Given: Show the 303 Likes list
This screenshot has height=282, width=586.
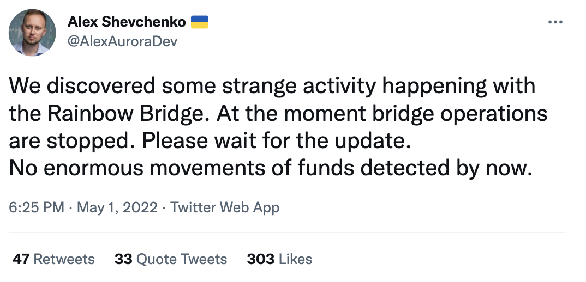Looking at the screenshot, I should pos(279,259).
